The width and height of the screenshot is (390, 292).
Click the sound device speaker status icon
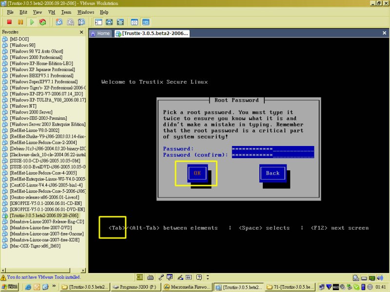tap(380, 278)
